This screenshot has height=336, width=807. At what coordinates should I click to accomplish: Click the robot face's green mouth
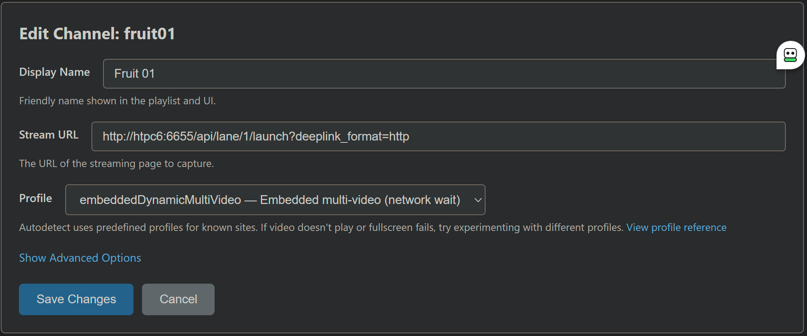click(x=790, y=60)
